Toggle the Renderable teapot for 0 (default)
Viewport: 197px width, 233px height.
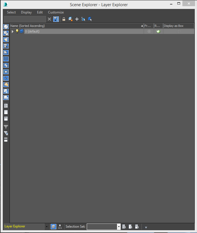pos(159,31)
